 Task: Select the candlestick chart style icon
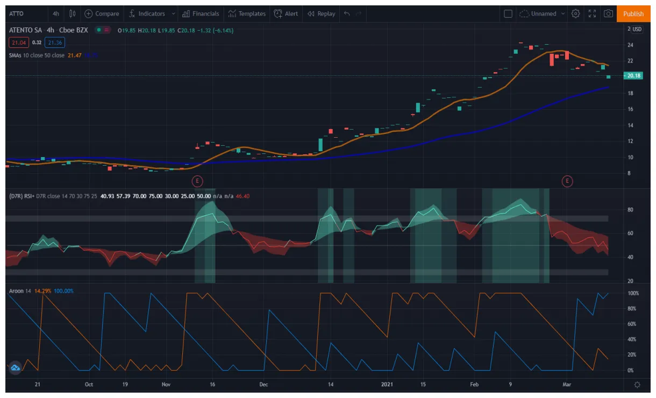click(x=72, y=13)
